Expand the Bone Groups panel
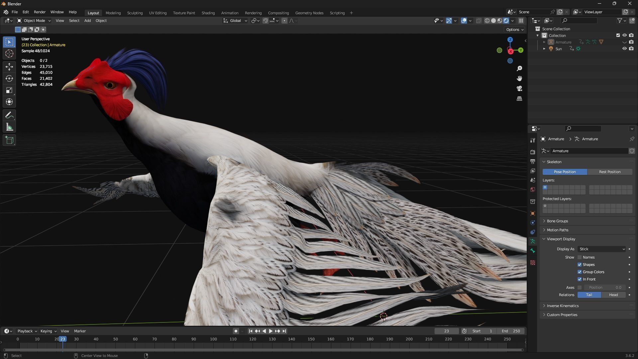 (557, 221)
